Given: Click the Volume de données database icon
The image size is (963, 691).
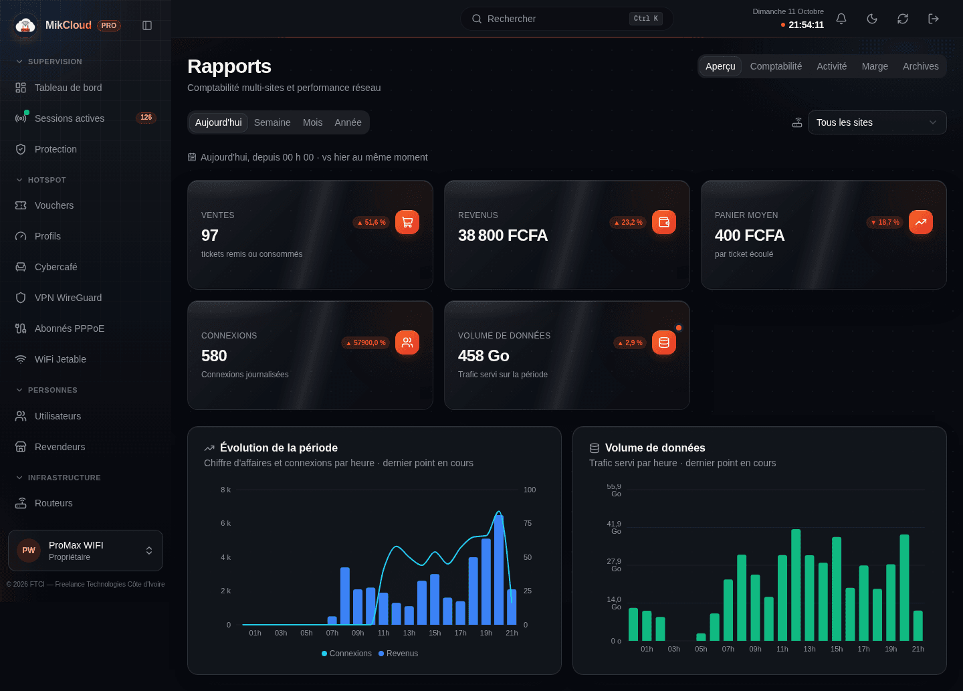Looking at the screenshot, I should pos(664,342).
